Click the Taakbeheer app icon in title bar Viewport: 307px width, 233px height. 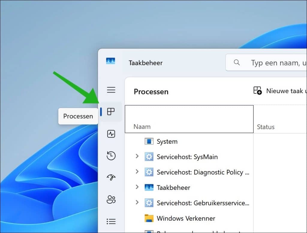click(111, 61)
